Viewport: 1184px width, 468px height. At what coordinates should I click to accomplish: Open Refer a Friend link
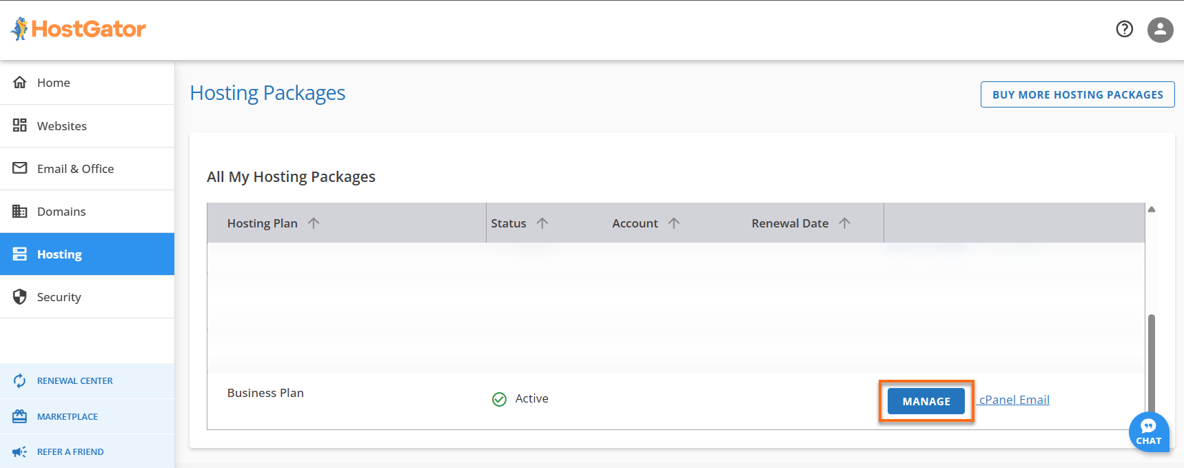(87, 451)
